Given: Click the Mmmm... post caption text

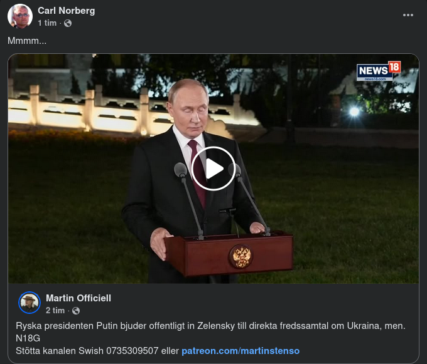Looking at the screenshot, I should tap(27, 41).
